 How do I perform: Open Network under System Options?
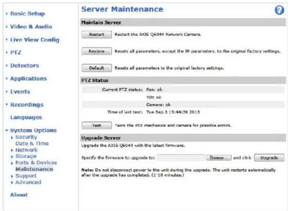27,150
